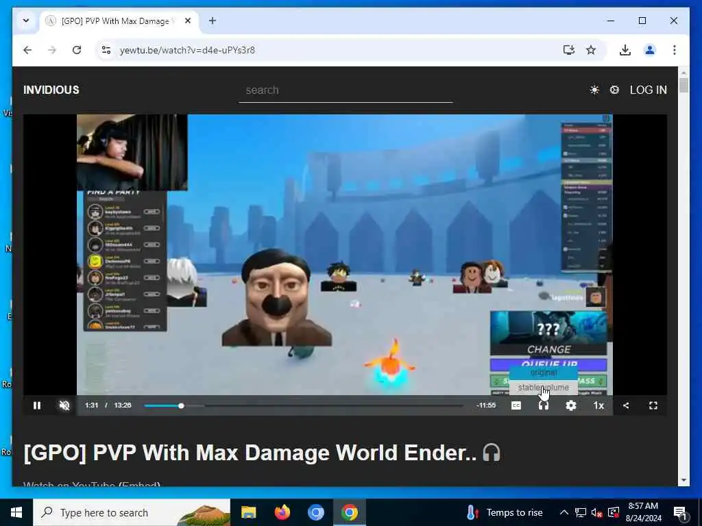Open the notification center icon

[x=680, y=512]
